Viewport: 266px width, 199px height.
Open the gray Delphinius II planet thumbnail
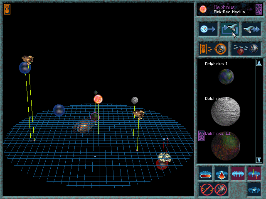pyautogui.click(x=226, y=112)
